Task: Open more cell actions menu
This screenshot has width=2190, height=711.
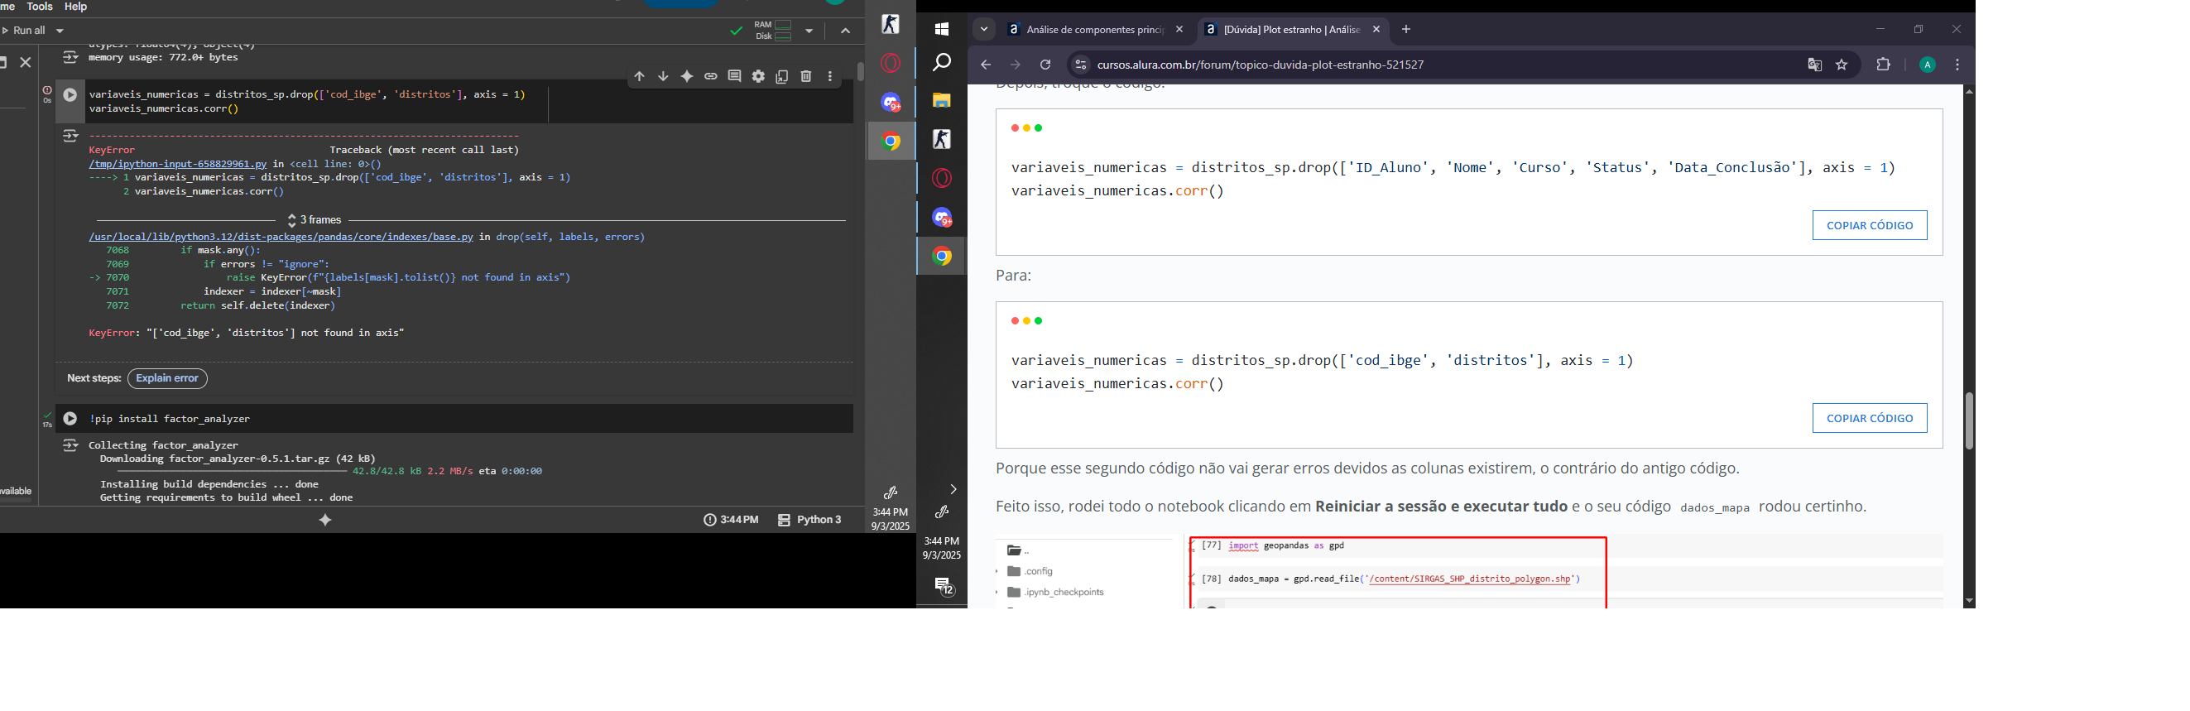Action: pyautogui.click(x=830, y=76)
